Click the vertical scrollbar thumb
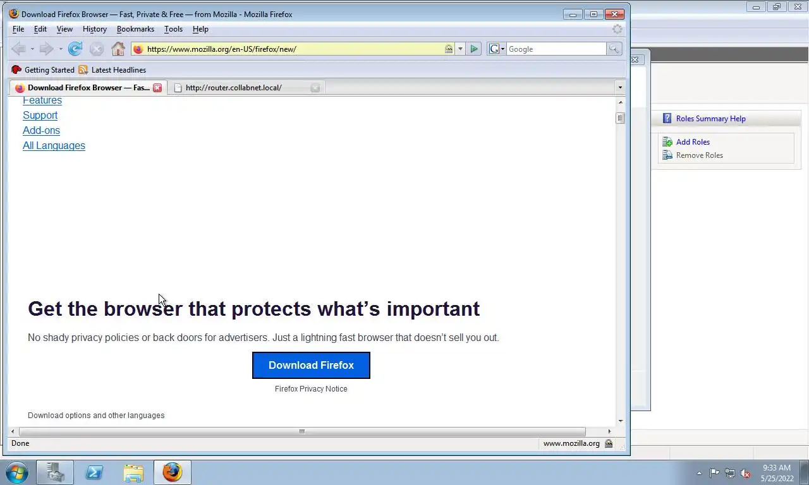Screen dimensions: 809x485 point(620,118)
